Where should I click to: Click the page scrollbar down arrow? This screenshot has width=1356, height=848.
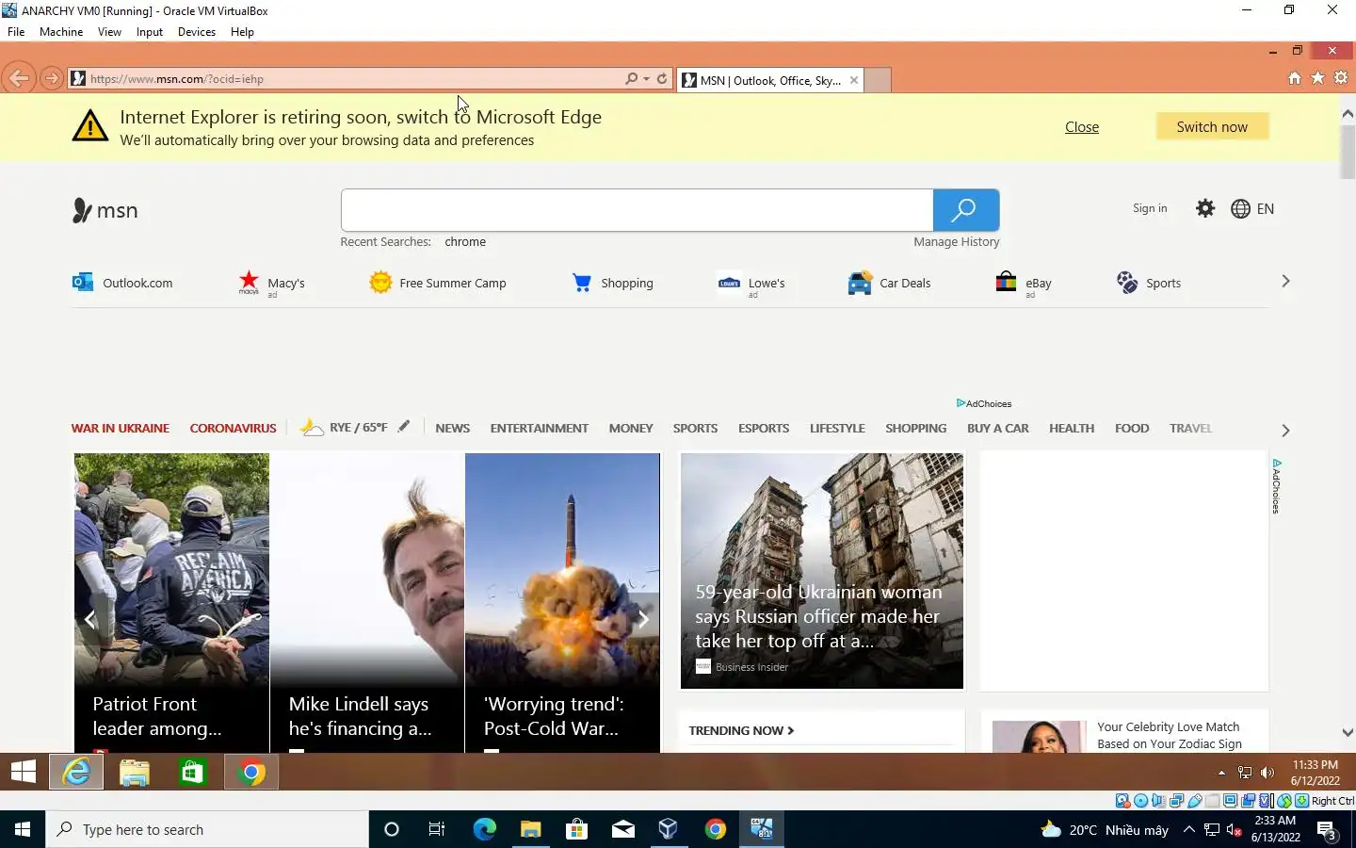[x=1348, y=732]
